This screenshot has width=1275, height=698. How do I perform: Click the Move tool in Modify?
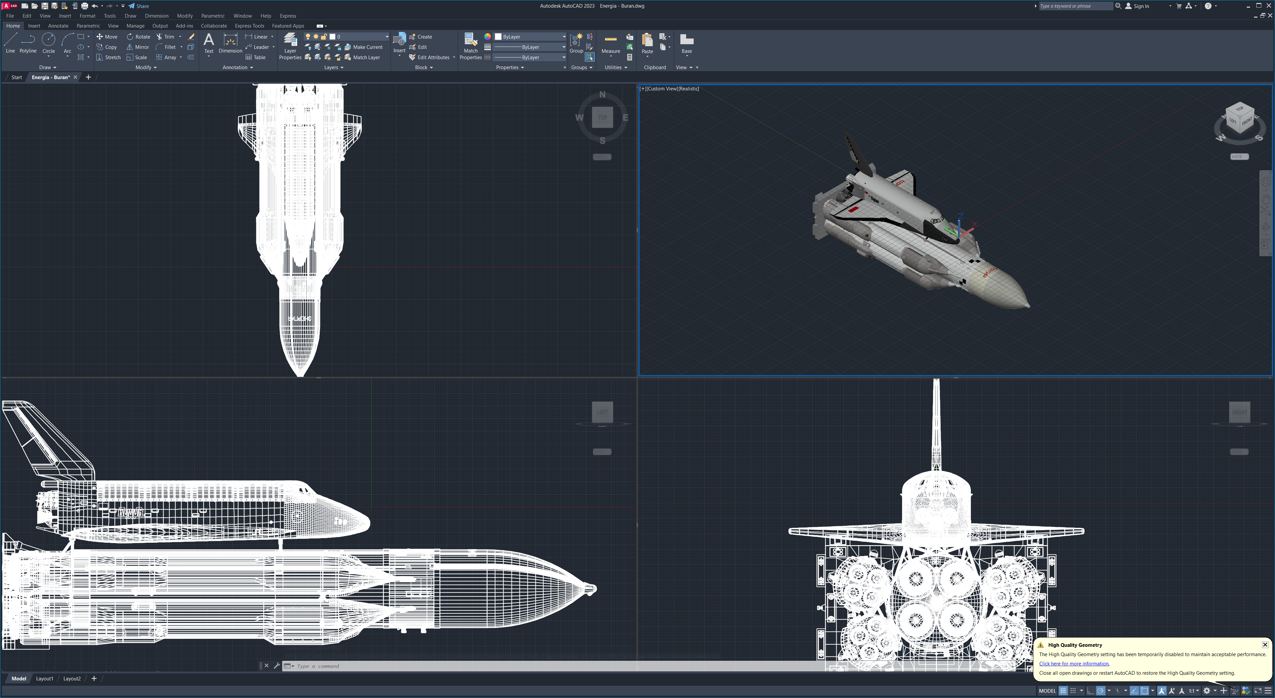pyautogui.click(x=107, y=37)
